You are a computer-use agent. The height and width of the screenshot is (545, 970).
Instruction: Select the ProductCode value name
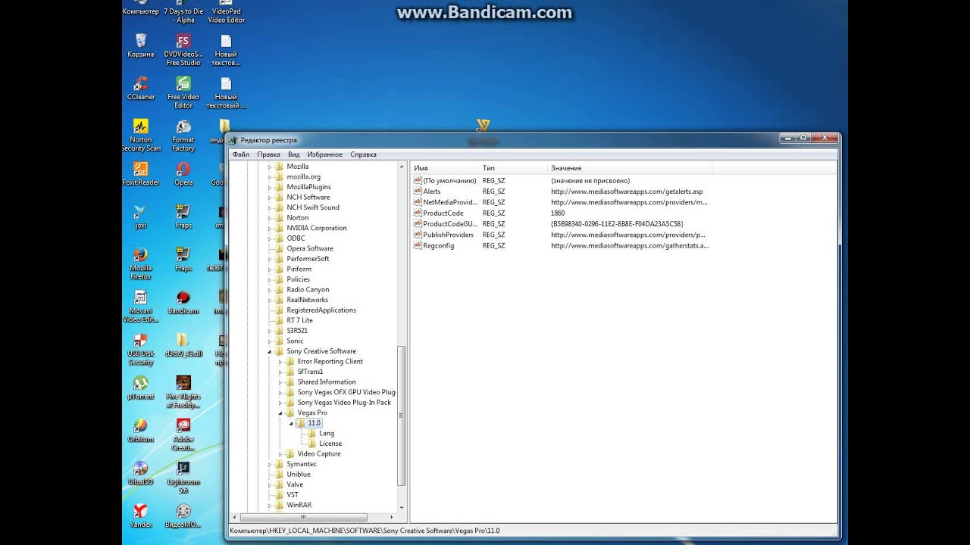[x=443, y=213]
